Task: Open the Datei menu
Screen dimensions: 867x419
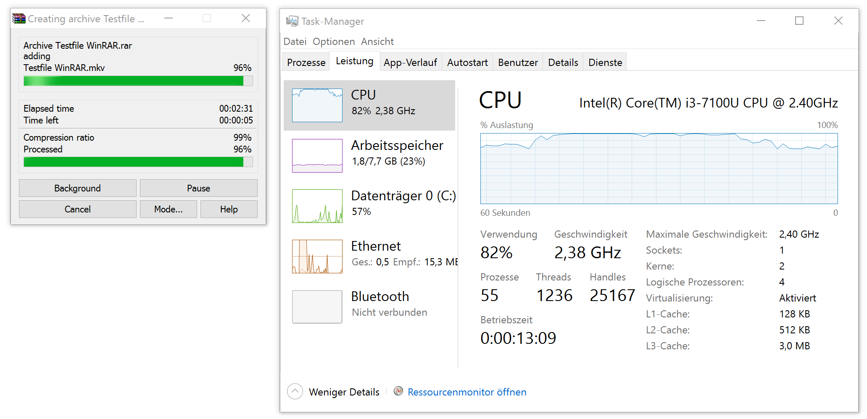Action: click(295, 42)
